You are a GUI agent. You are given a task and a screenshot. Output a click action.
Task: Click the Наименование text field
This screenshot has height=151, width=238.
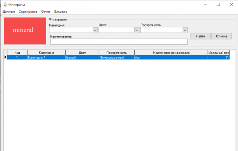click(x=119, y=42)
